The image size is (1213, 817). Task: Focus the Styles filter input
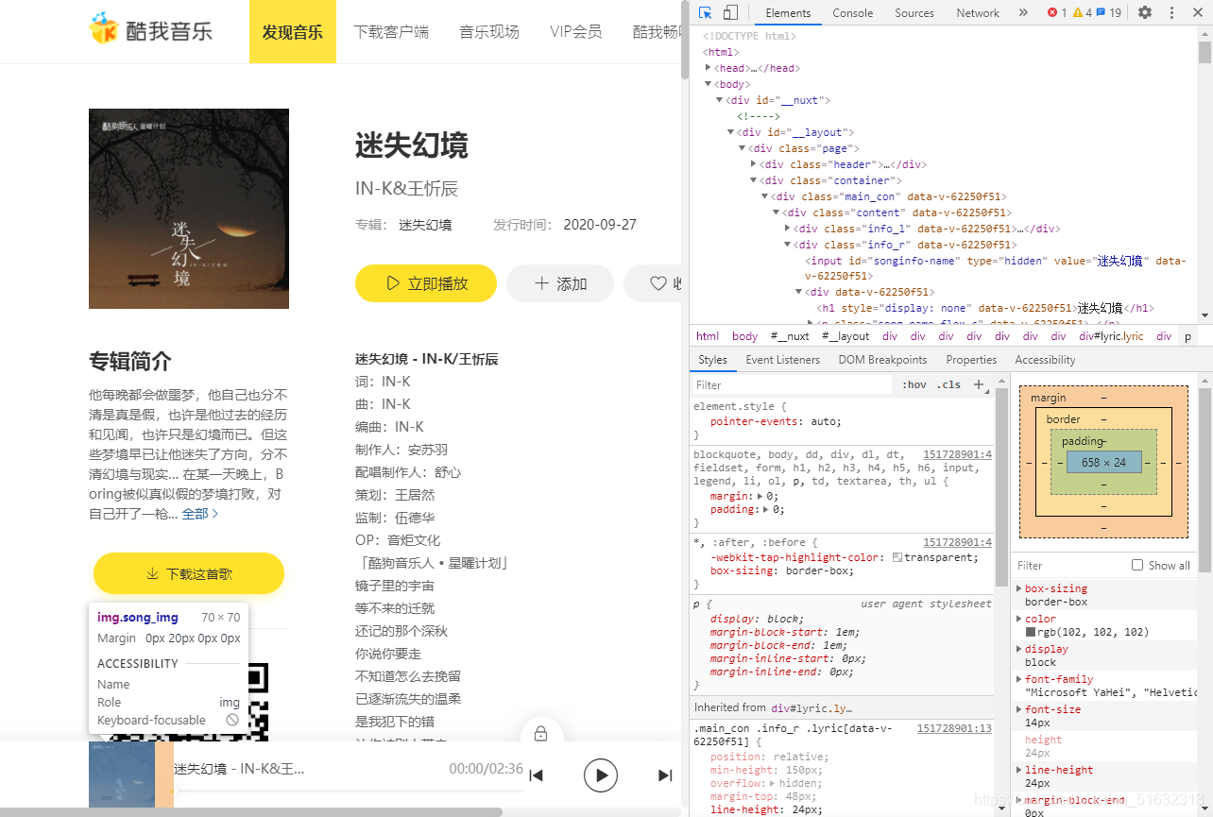pyautogui.click(x=792, y=385)
